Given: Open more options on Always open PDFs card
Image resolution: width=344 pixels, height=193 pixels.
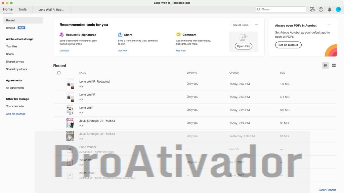Looking at the screenshot, I should [x=329, y=25].
